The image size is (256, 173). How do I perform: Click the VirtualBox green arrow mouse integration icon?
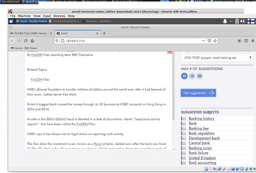246,169
